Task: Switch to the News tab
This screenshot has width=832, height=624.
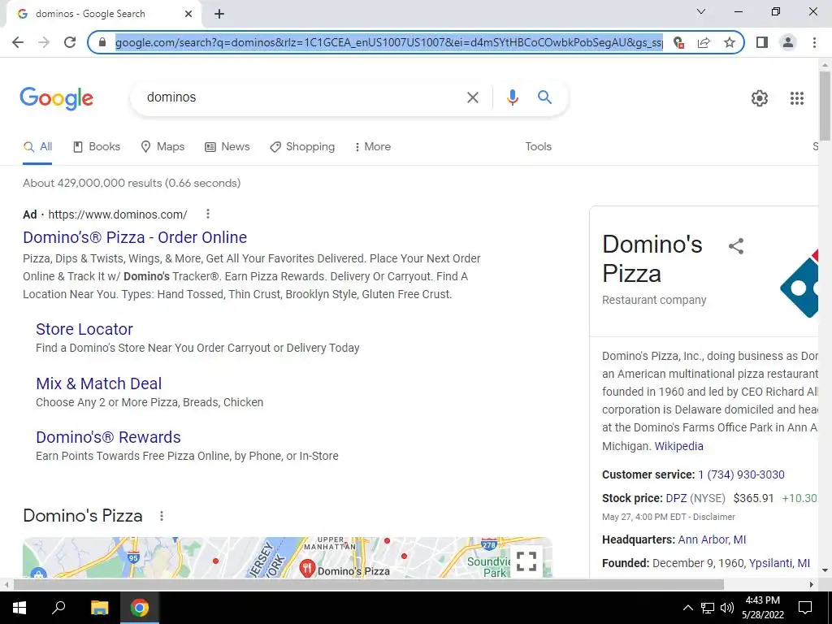Action: [x=227, y=147]
